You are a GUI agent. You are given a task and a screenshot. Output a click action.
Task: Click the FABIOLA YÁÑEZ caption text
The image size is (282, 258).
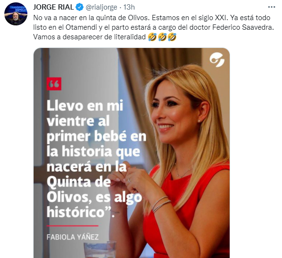click(x=73, y=237)
